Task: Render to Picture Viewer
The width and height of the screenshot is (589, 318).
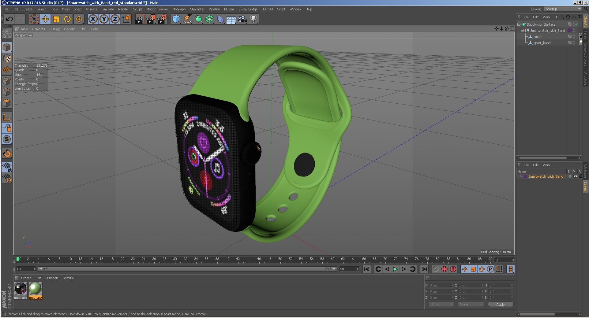Action: click(151, 19)
